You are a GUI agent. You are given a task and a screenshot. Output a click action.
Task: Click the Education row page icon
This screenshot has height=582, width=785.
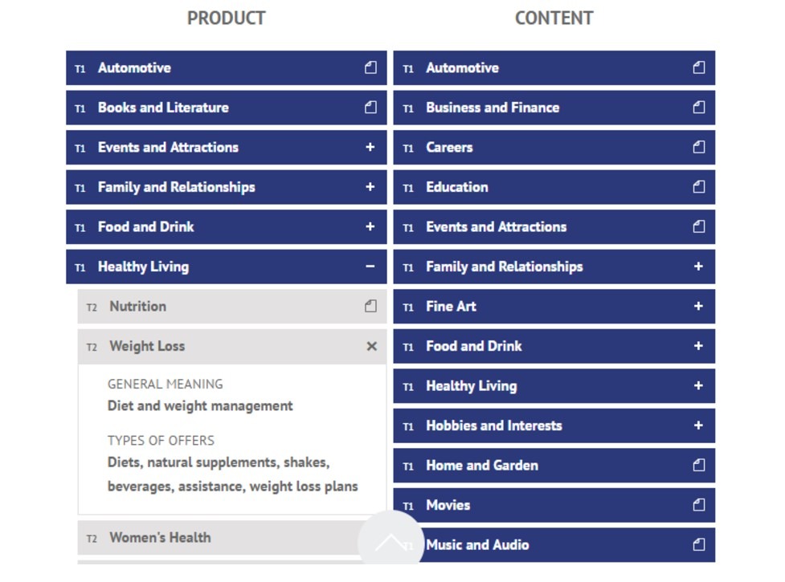[698, 187]
